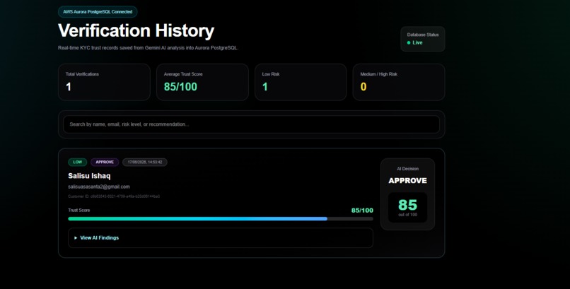Click the Live status text

click(x=417, y=42)
